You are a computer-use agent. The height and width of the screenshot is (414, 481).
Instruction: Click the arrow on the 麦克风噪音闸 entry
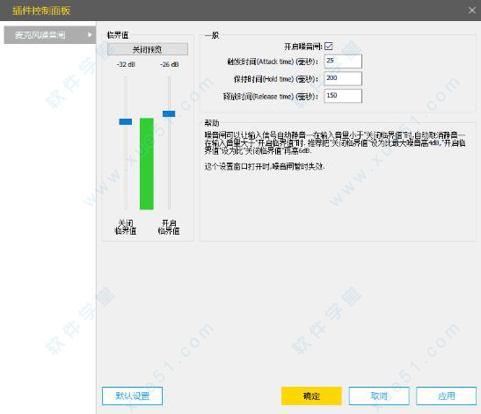click(90, 35)
